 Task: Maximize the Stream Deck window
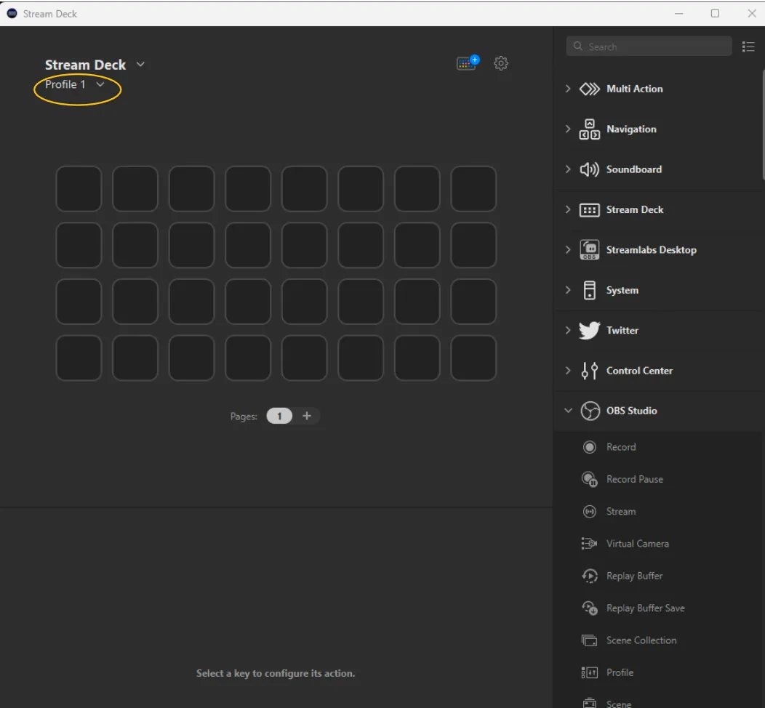(715, 13)
